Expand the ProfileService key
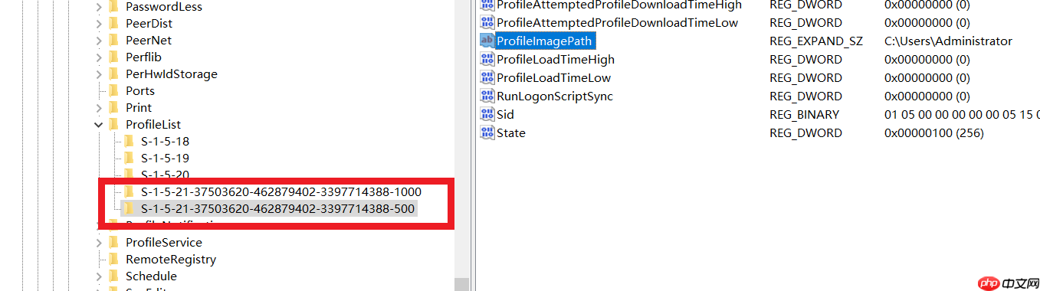Image resolution: width=1040 pixels, height=291 pixels. (99, 242)
